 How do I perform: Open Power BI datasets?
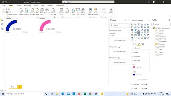(x=32, y=12)
